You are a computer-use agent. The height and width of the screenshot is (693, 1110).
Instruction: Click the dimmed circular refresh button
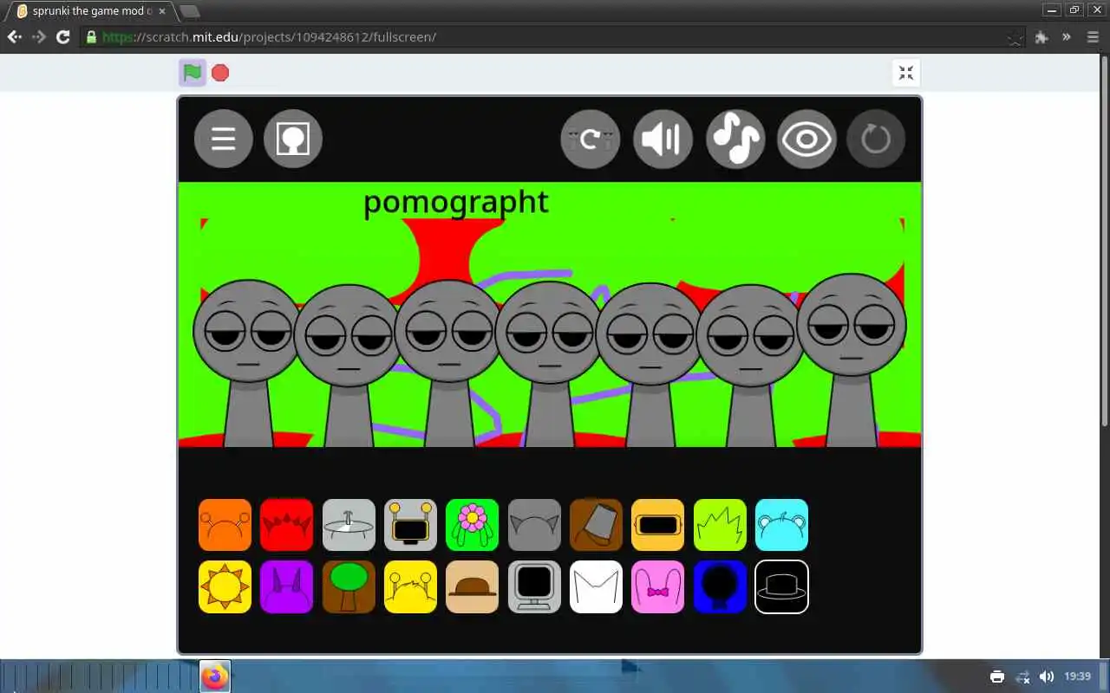pyautogui.click(x=876, y=139)
